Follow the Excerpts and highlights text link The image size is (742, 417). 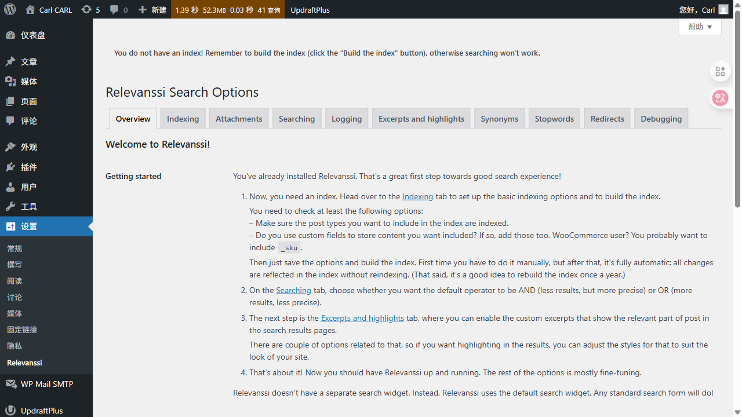[x=362, y=318]
